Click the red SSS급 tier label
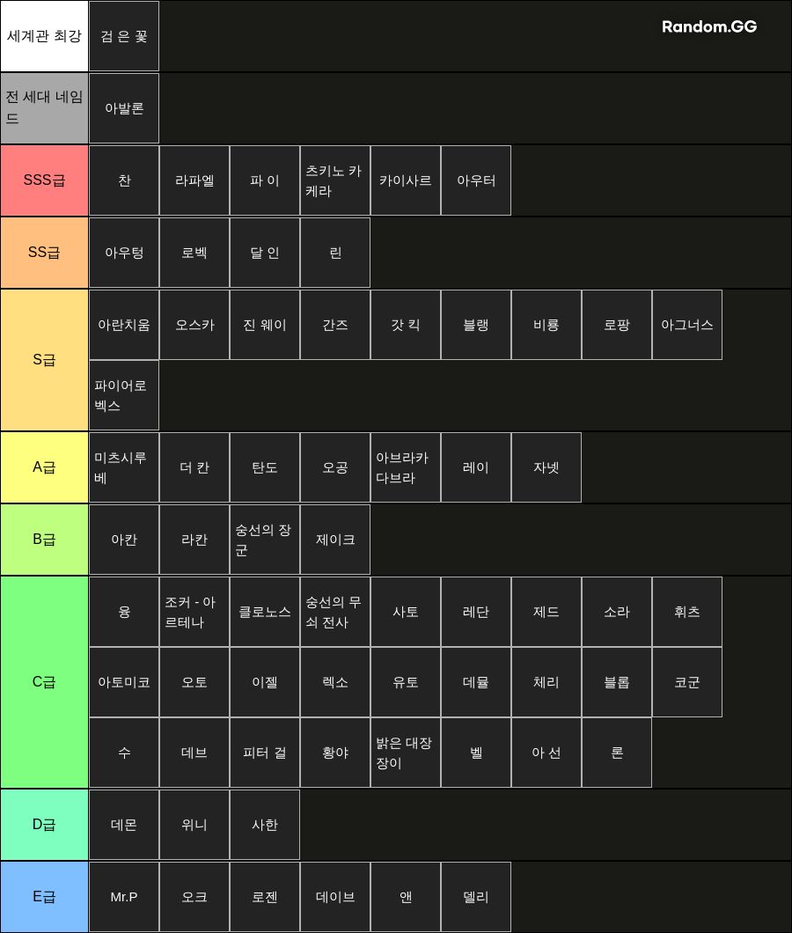The image size is (792, 933). coord(44,180)
